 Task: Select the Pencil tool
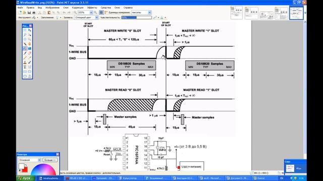[x=25, y=58]
